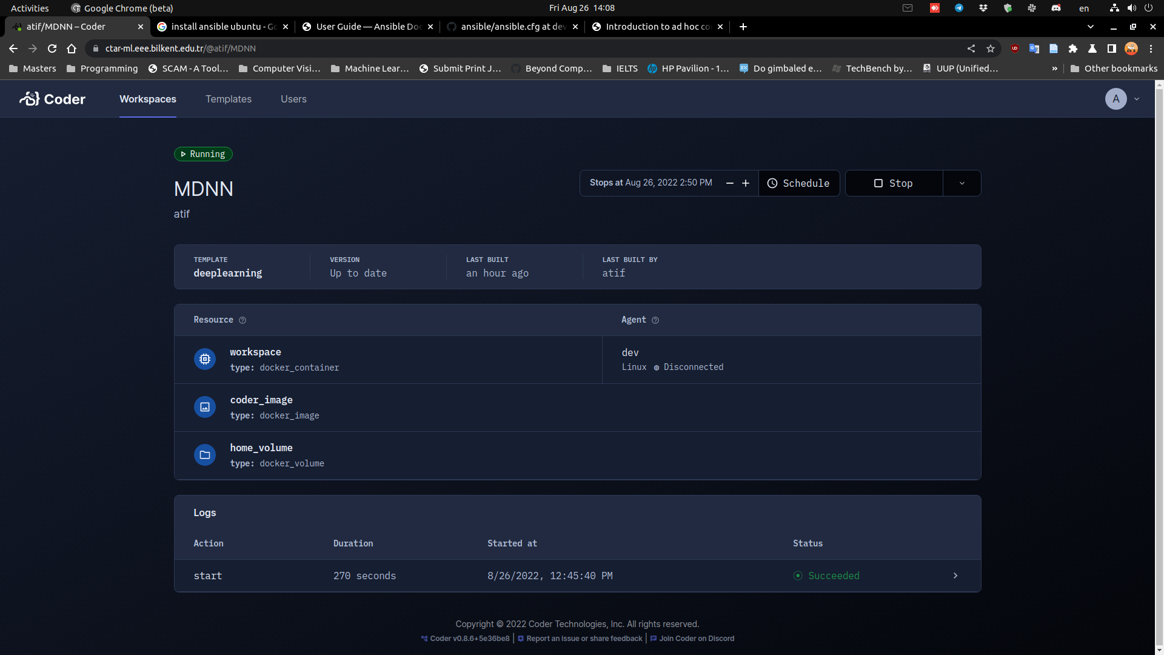Increase stop time with plus button
This screenshot has height=655, width=1164.
coord(746,183)
